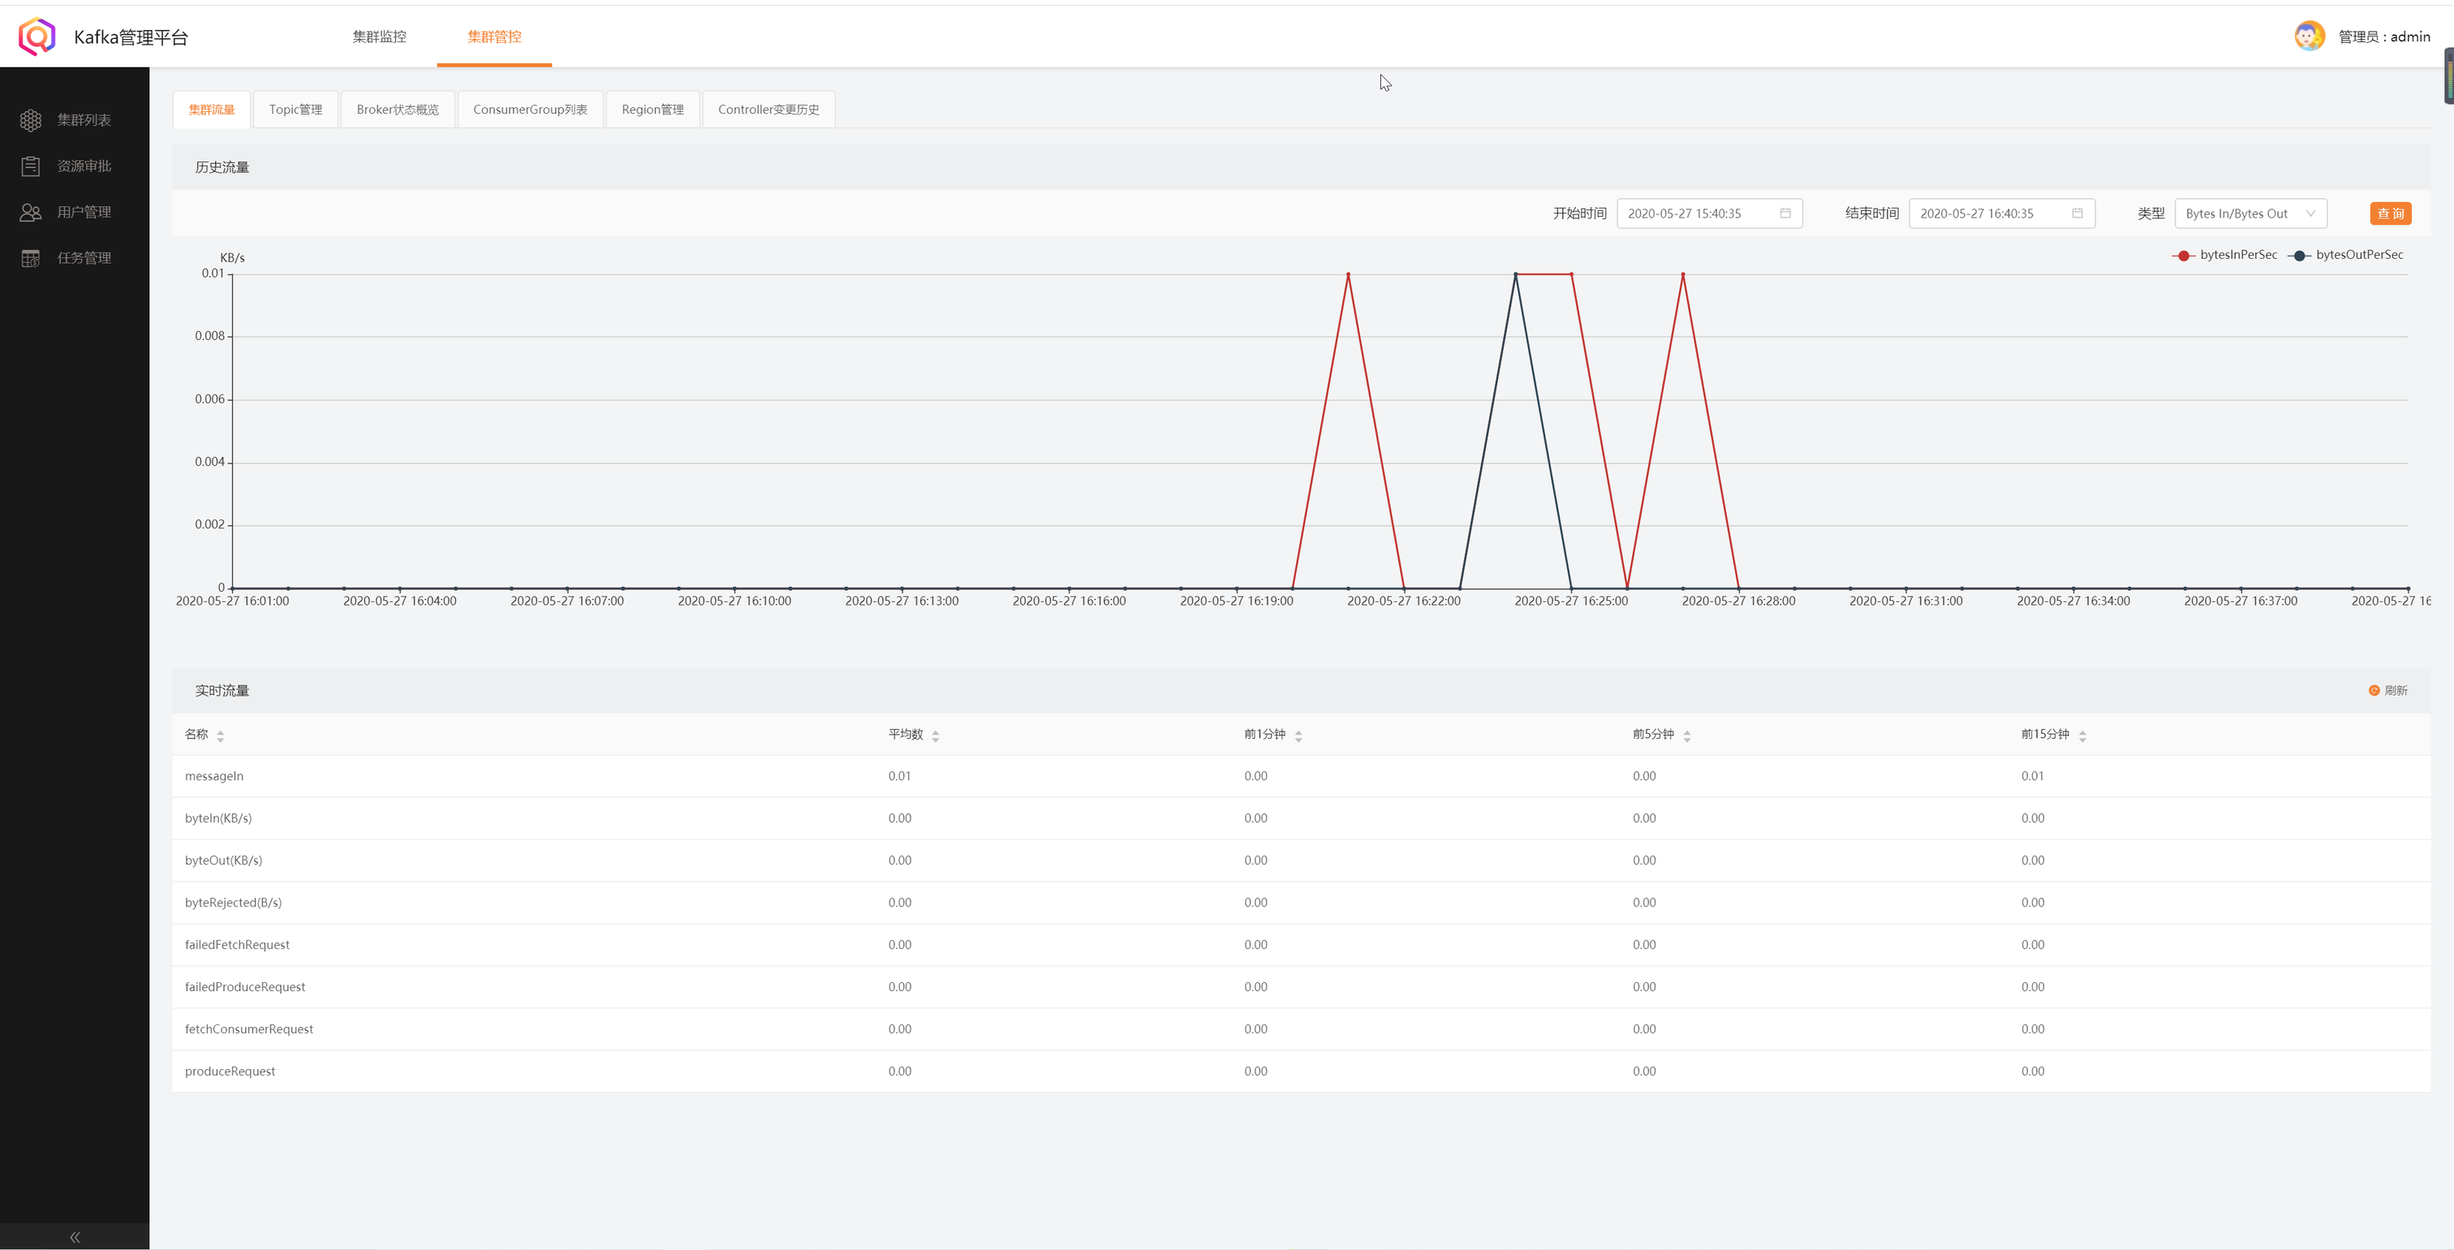
Task: Open the end time calendar icon
Action: (2077, 213)
